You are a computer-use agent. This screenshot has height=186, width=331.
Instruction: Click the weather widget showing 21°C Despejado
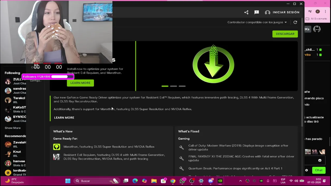click(14, 181)
